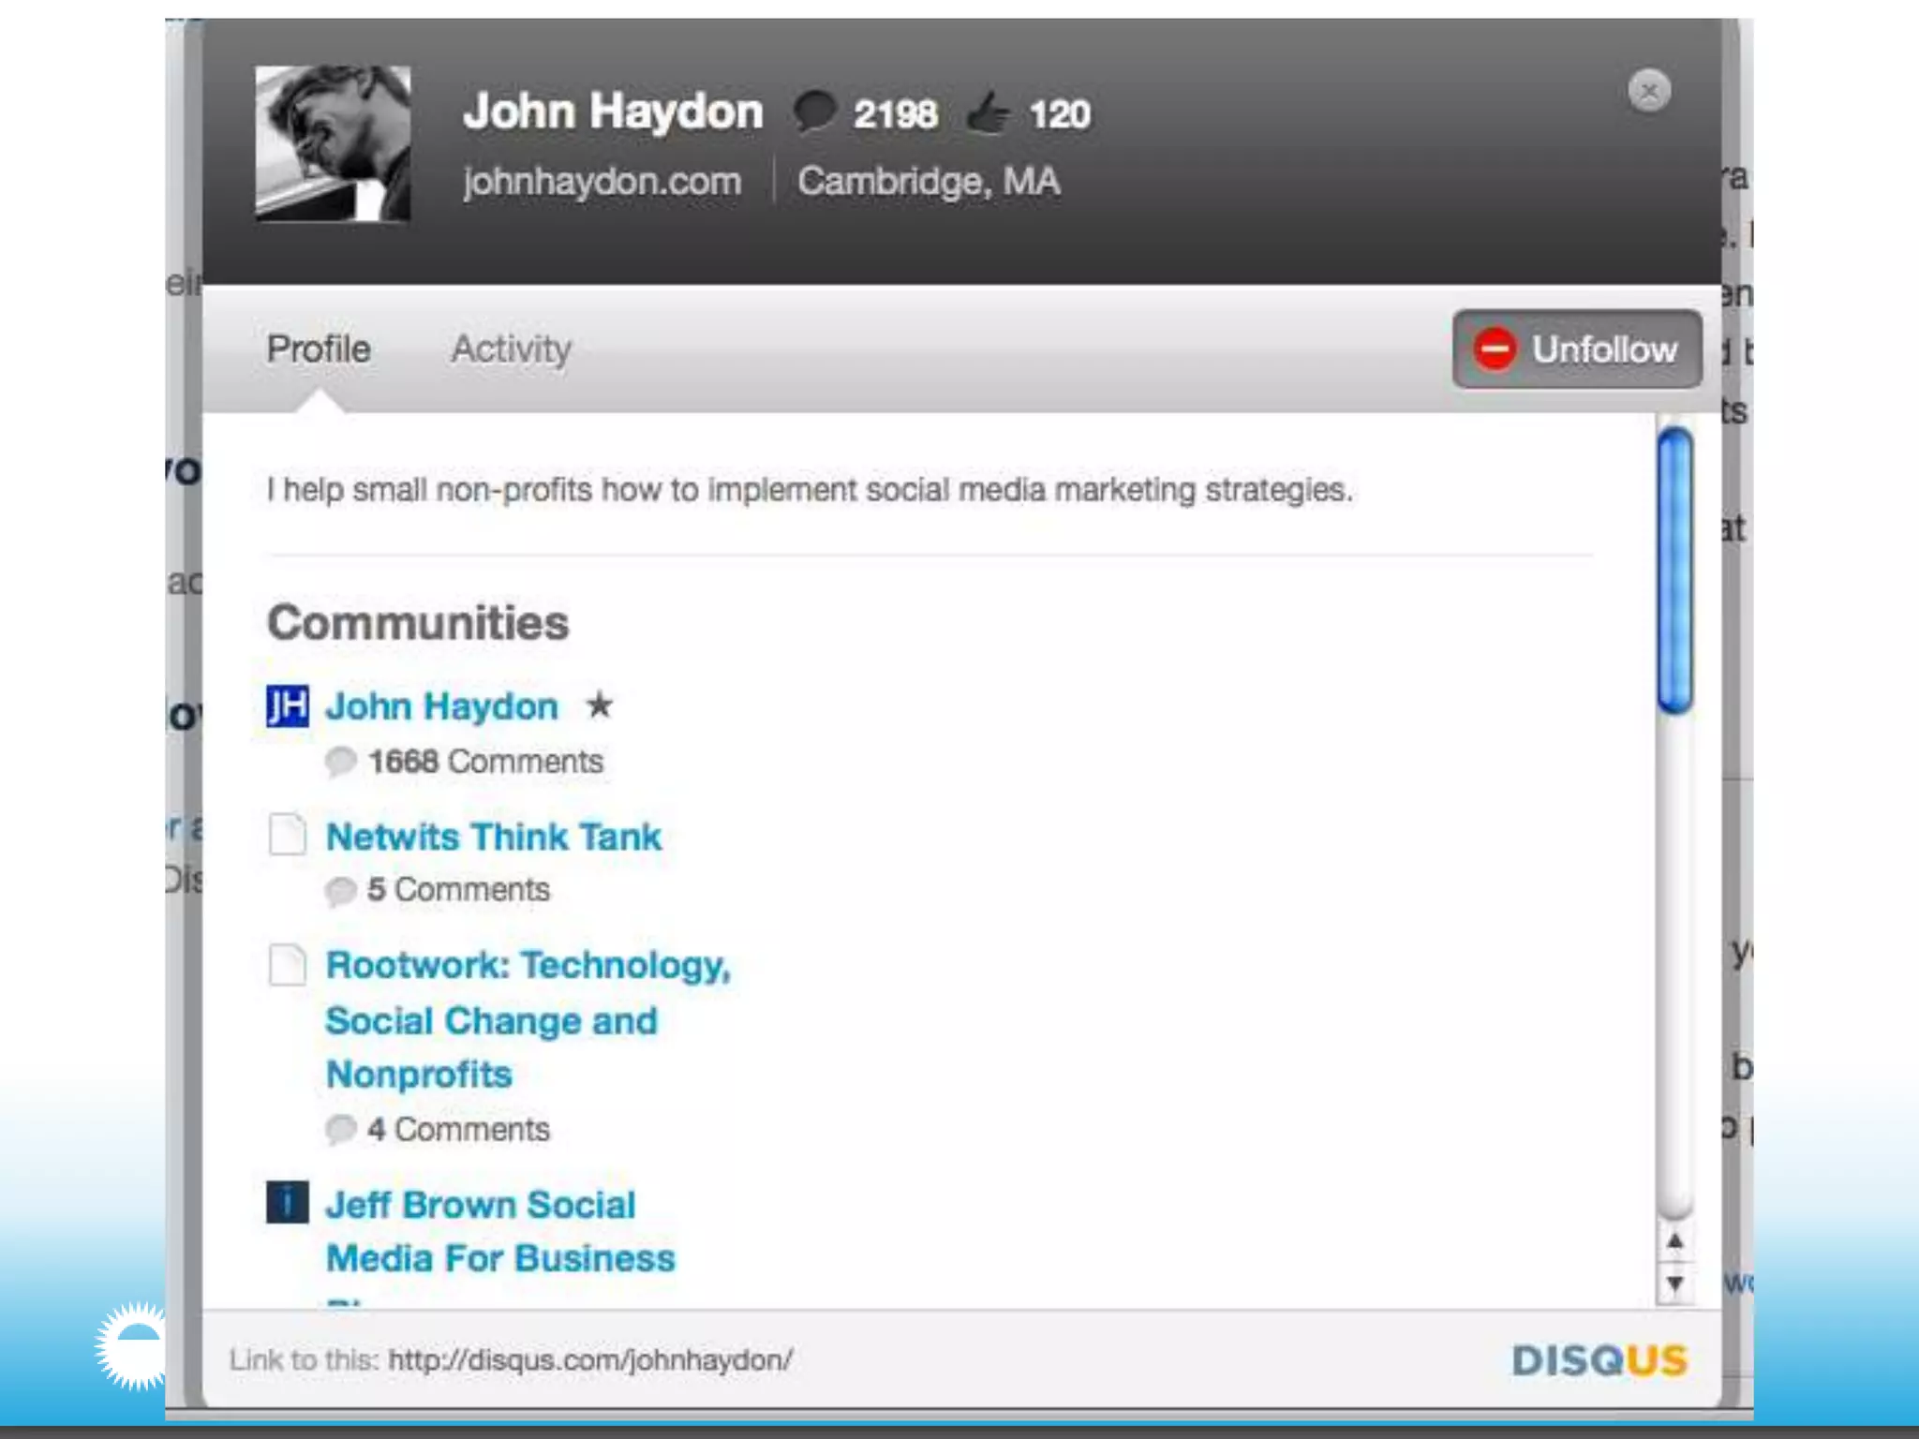Click the JH community icon
This screenshot has width=1919, height=1439.
pyautogui.click(x=287, y=705)
